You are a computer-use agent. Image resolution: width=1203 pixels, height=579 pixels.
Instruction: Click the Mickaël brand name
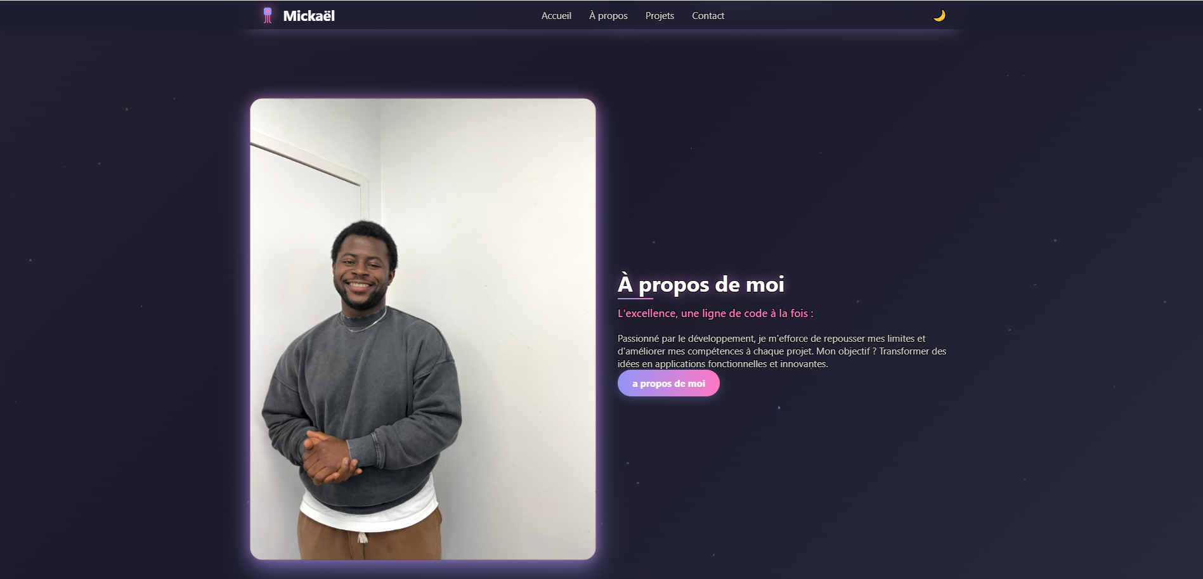(x=309, y=16)
